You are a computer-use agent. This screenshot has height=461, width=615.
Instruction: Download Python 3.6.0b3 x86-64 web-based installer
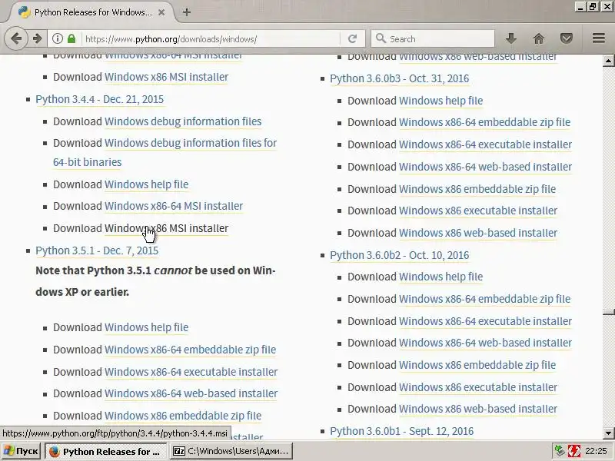click(x=486, y=167)
